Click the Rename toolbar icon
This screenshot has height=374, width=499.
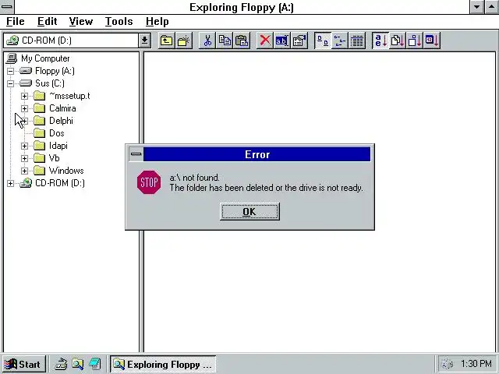(282, 41)
